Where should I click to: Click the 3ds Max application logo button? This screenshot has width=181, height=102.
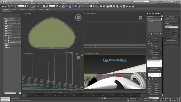click(2, 2)
